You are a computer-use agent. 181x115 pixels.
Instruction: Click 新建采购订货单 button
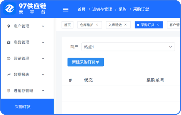point(86,62)
